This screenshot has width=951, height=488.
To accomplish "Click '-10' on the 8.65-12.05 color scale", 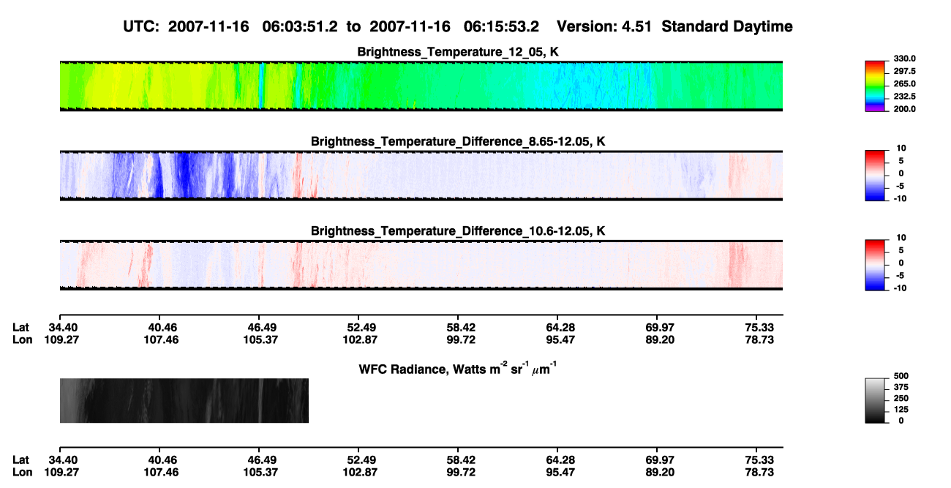I will (x=900, y=199).
